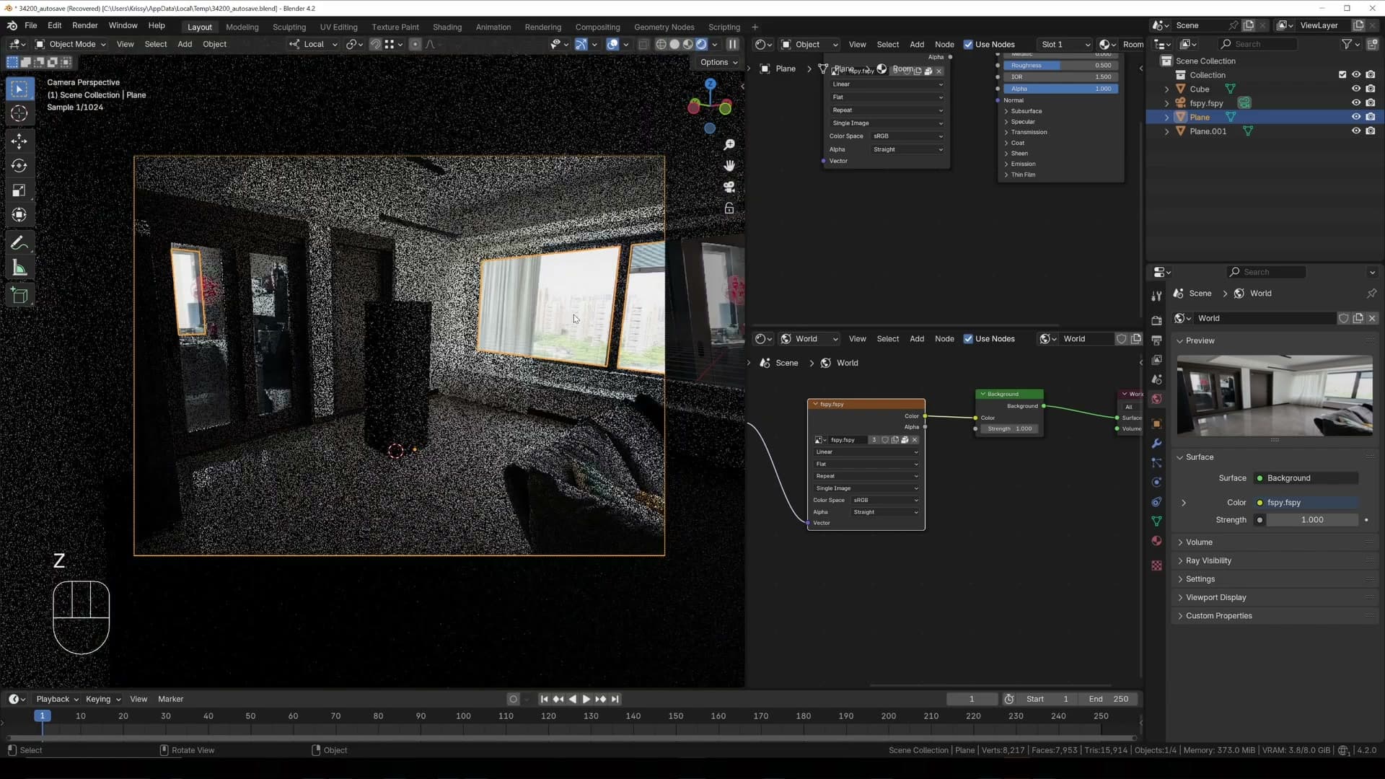Open the Material properties tab icon

pyautogui.click(x=1156, y=541)
